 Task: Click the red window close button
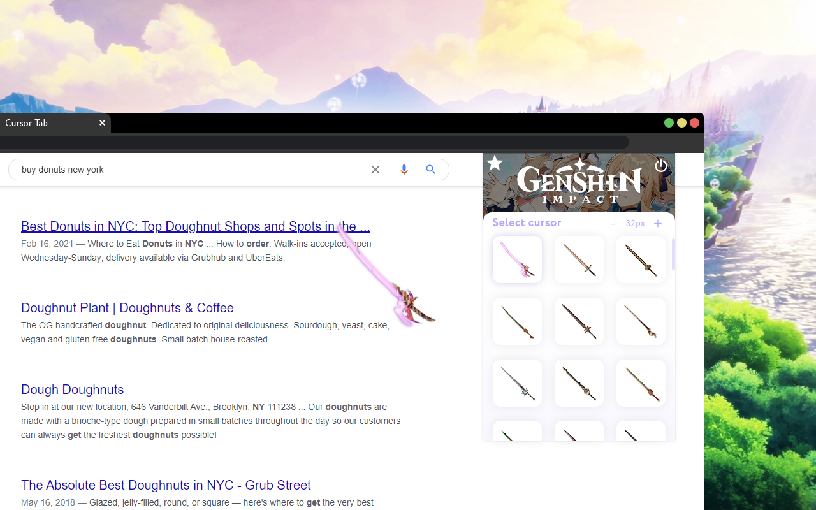(x=694, y=122)
